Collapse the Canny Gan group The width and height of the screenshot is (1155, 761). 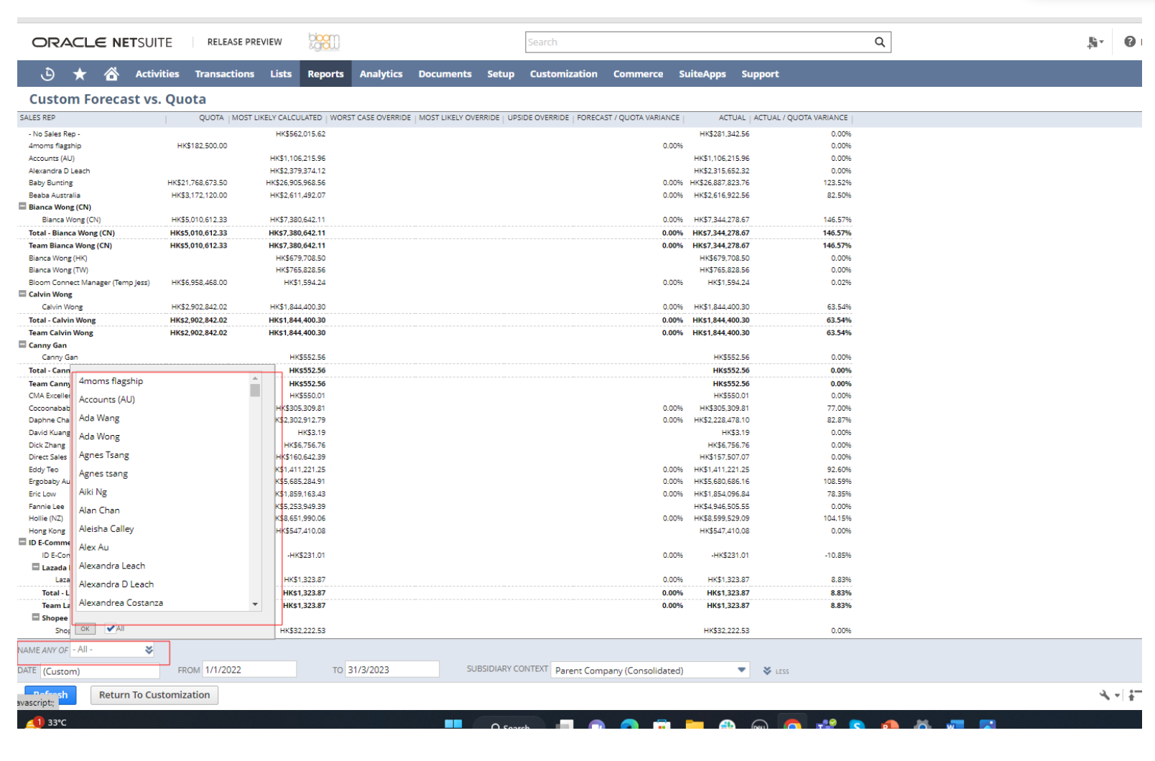(22, 345)
